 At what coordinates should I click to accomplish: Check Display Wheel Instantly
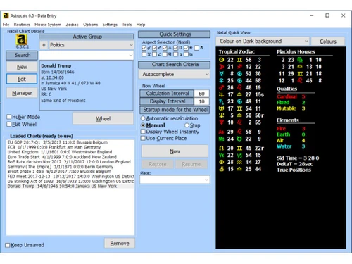(x=143, y=132)
